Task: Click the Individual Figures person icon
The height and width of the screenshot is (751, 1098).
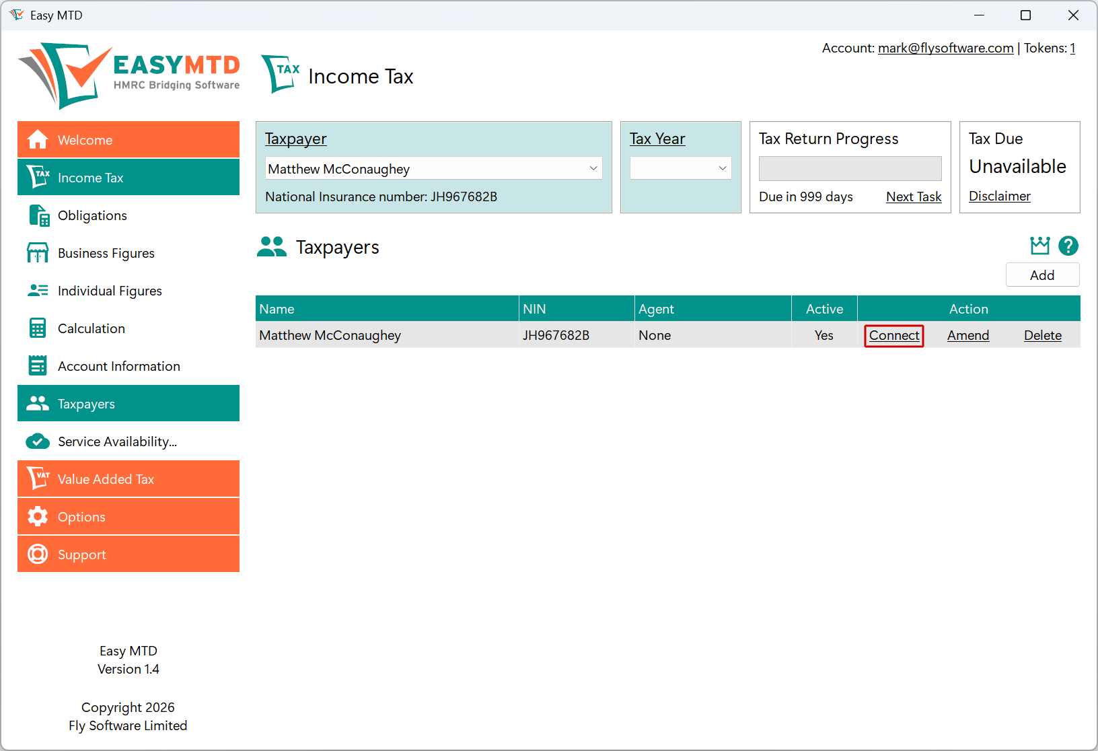Action: [x=38, y=290]
